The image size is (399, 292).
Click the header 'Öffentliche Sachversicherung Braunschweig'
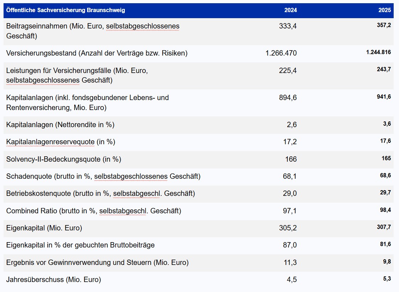[66, 10]
